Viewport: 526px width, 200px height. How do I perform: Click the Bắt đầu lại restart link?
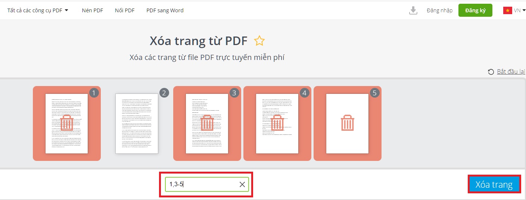511,72
